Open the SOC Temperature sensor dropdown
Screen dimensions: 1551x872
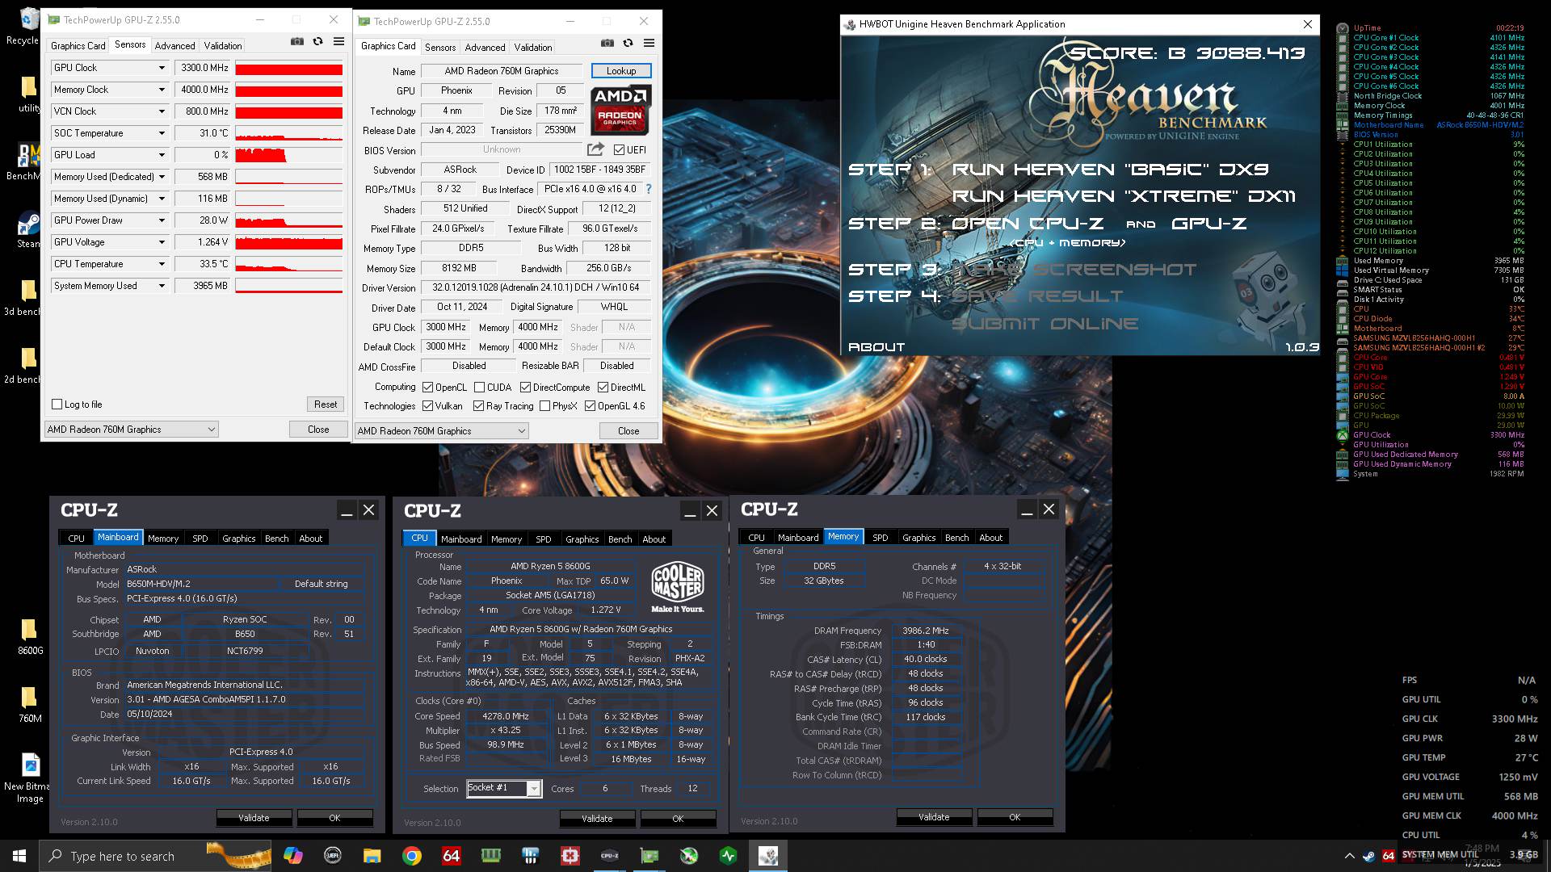(x=162, y=133)
